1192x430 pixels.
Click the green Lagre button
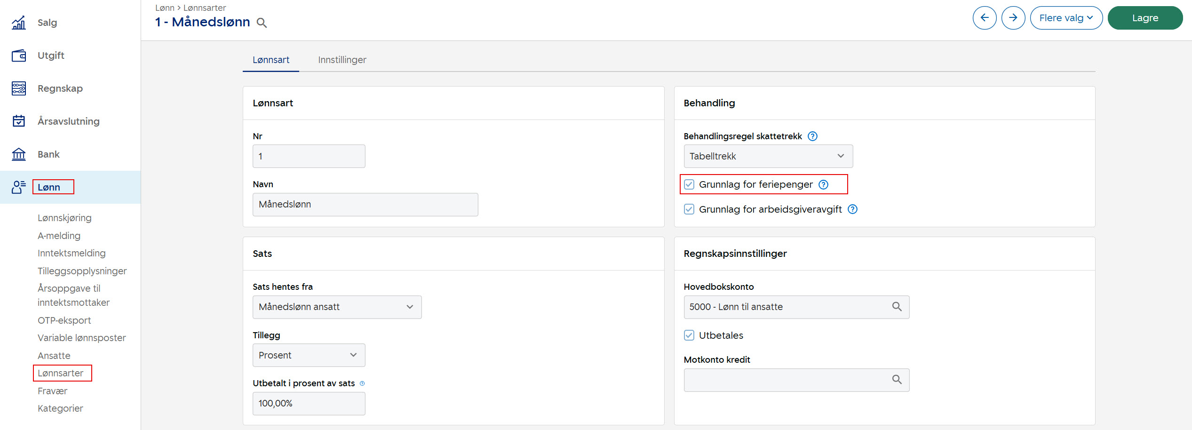(x=1144, y=18)
